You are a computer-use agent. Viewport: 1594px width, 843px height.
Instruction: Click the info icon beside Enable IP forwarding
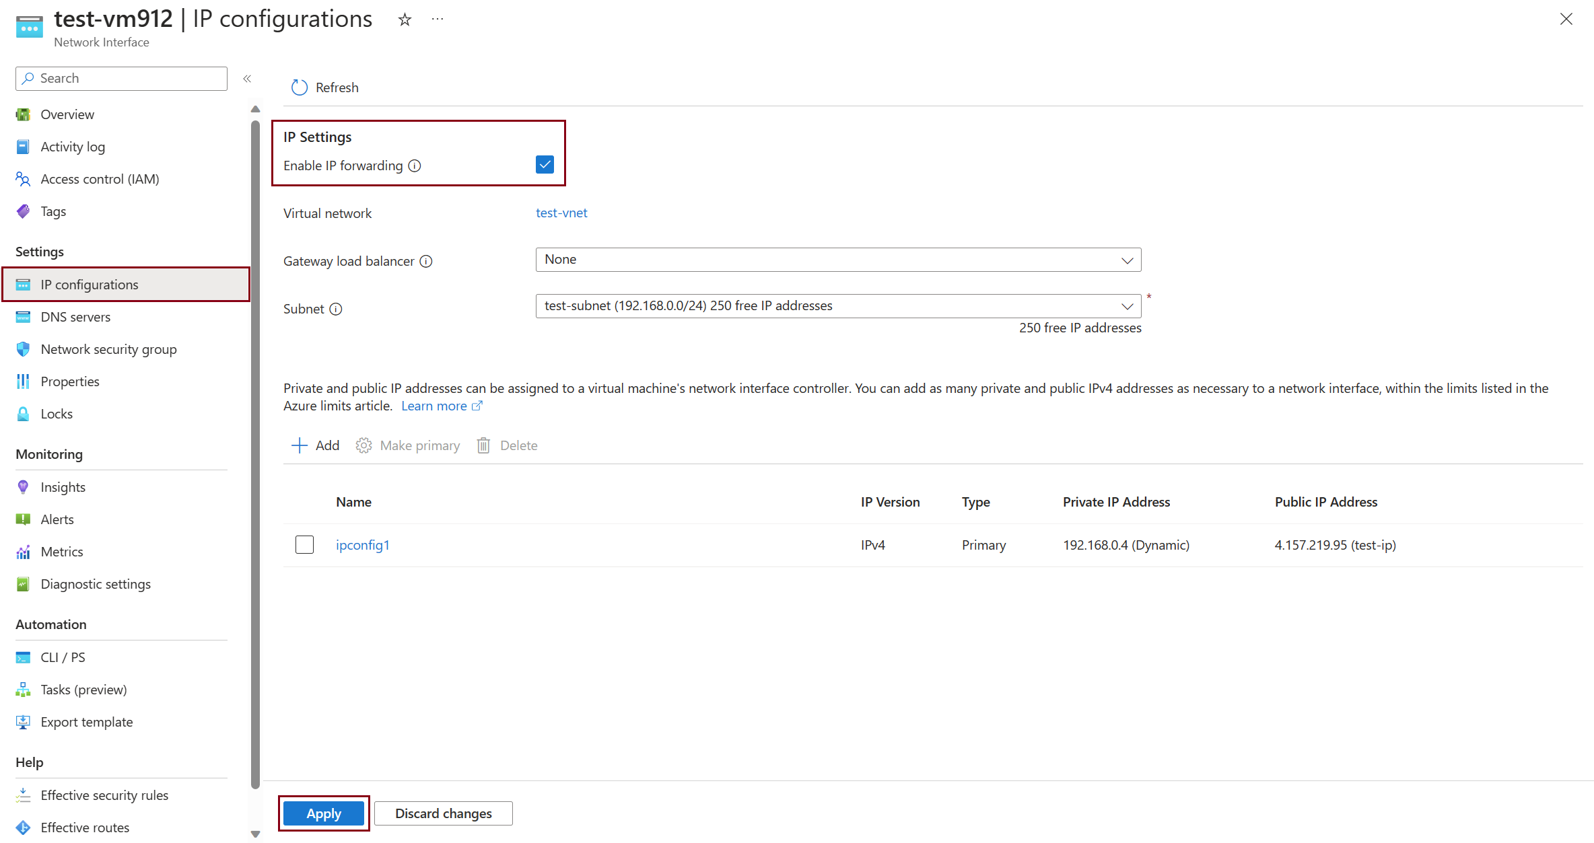click(415, 166)
